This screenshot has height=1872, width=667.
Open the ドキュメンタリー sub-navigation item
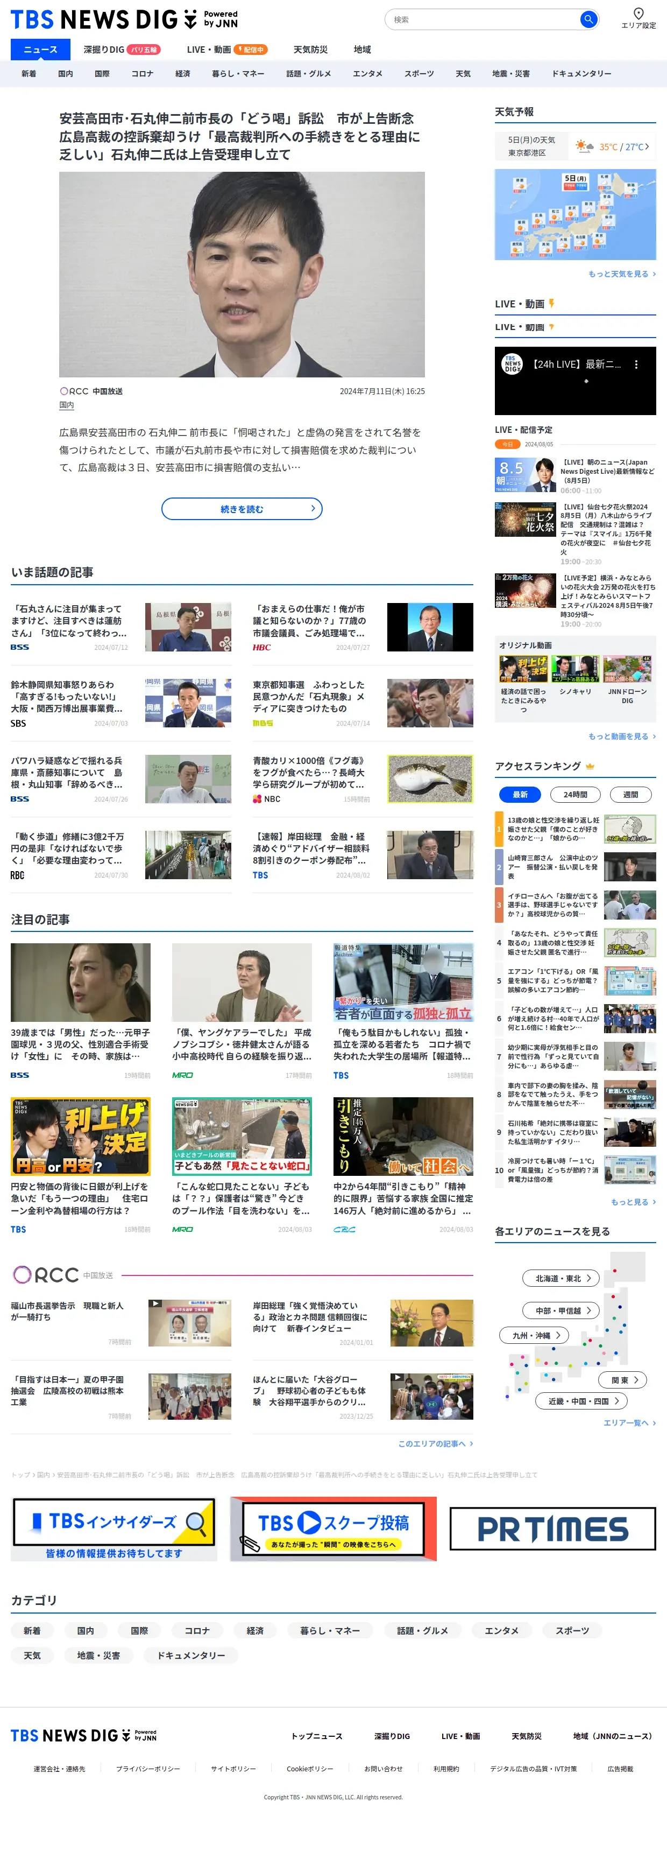[x=581, y=73]
